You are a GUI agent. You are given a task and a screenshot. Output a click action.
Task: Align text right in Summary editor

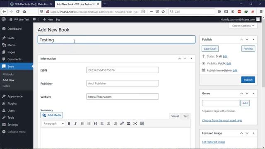point(115,123)
